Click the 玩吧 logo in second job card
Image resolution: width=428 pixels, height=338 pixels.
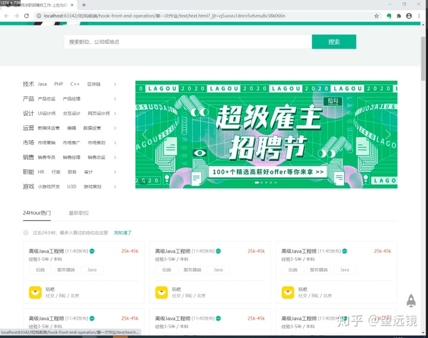pyautogui.click(x=162, y=292)
